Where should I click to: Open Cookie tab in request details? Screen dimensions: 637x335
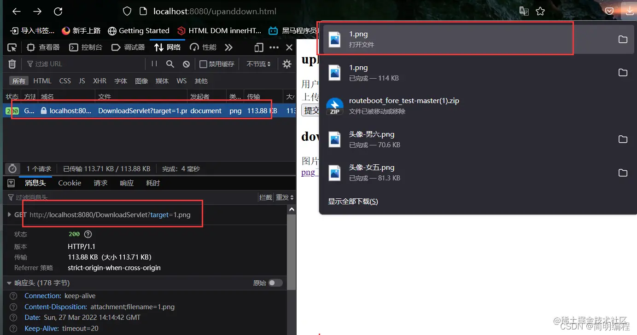click(70, 183)
